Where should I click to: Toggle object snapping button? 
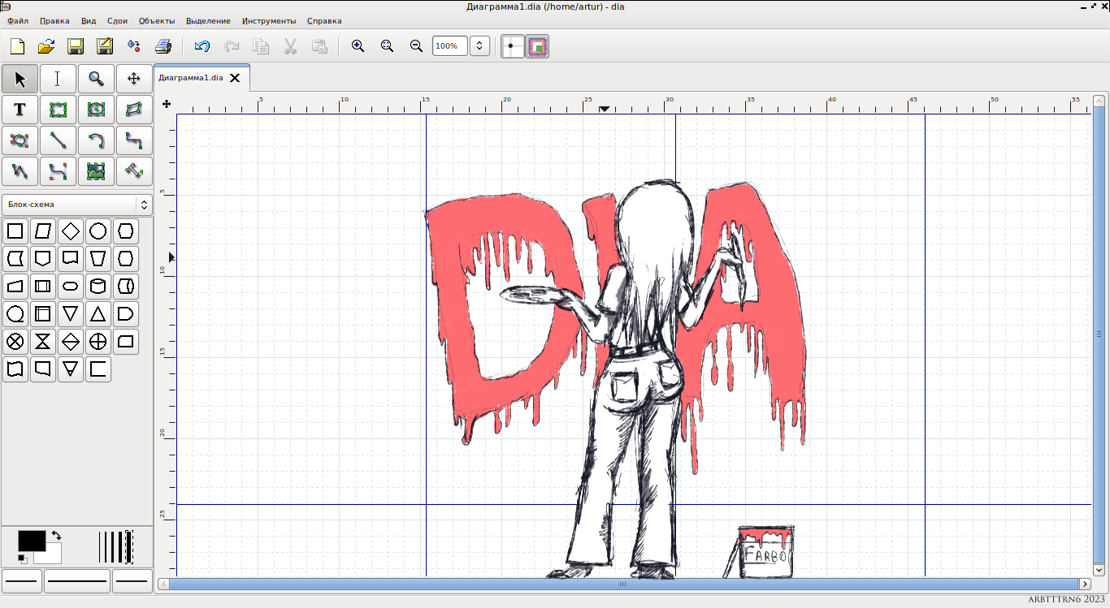coord(537,46)
